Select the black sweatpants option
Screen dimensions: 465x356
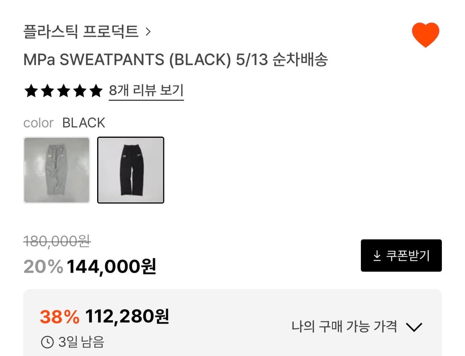(x=131, y=170)
